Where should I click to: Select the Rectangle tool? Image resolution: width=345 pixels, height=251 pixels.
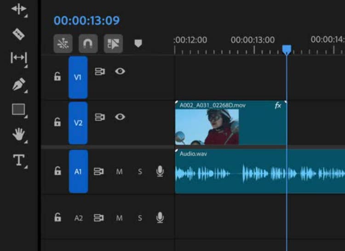click(x=18, y=109)
